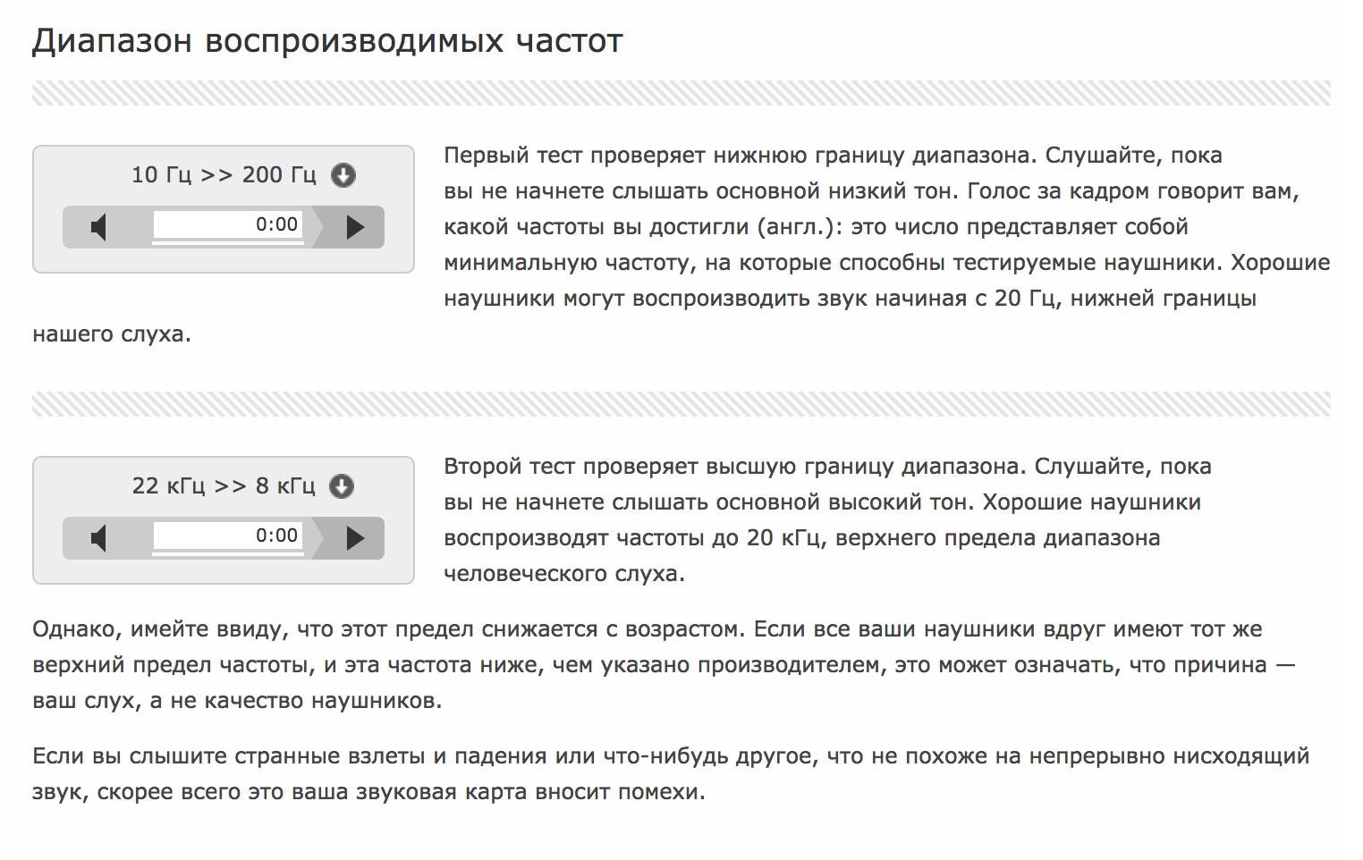Download the 22 кГц >> 8 кГц audio file
Viewport: 1363px width, 860px height.
pos(342,486)
